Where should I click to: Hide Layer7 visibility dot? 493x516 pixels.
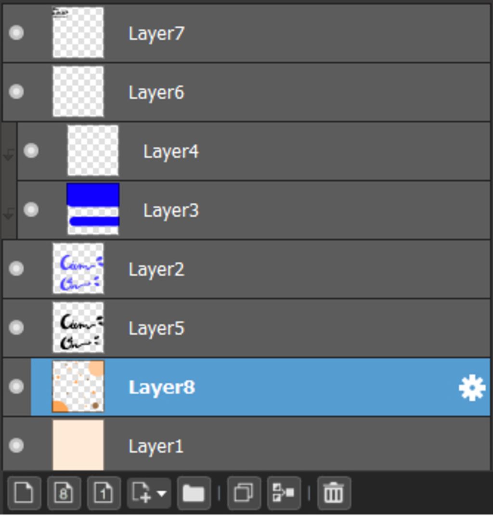[x=16, y=33]
